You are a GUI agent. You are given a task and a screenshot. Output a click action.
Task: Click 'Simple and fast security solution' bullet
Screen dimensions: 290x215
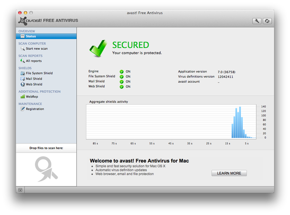point(130,166)
